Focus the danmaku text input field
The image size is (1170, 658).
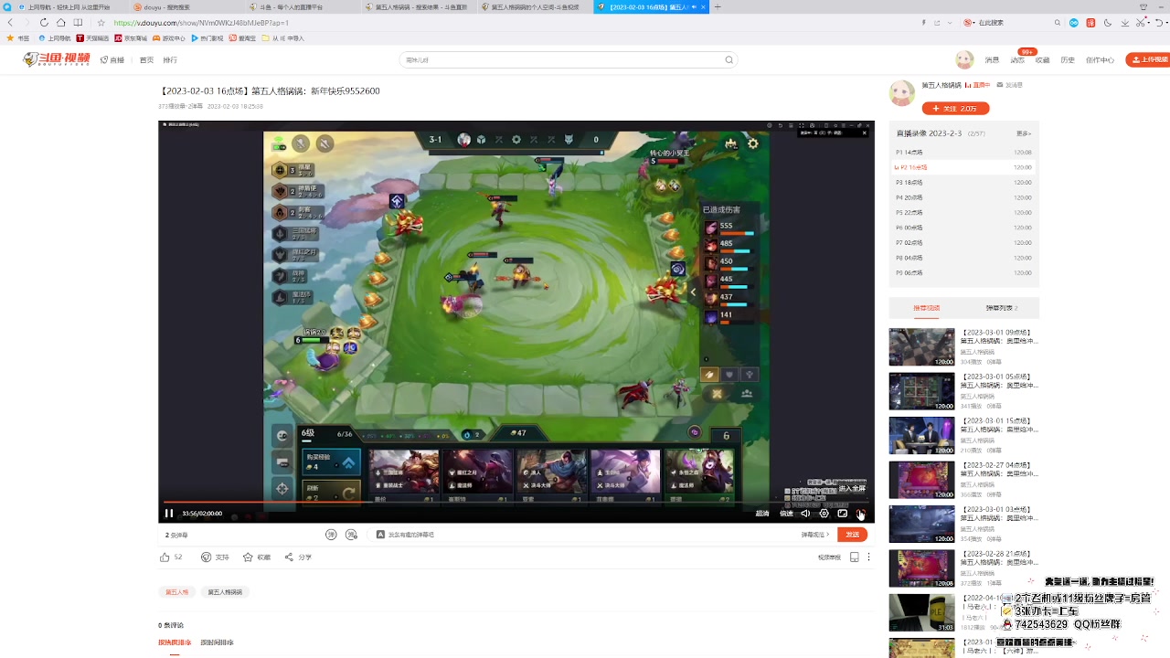(x=585, y=535)
